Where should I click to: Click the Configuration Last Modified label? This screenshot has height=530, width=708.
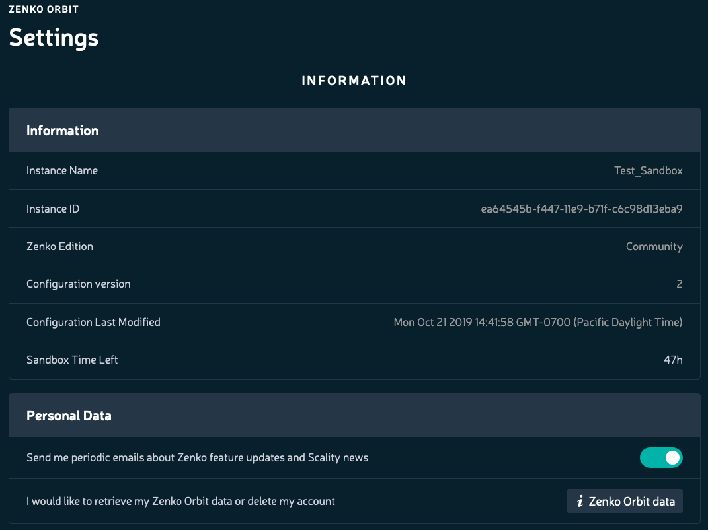click(x=93, y=322)
